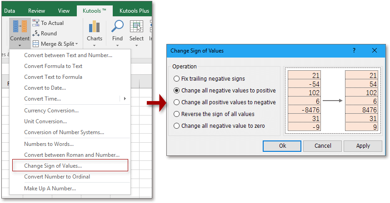Choose Conversion of Number Systems
Image resolution: width=390 pixels, height=203 pixels.
pyautogui.click(x=70, y=132)
